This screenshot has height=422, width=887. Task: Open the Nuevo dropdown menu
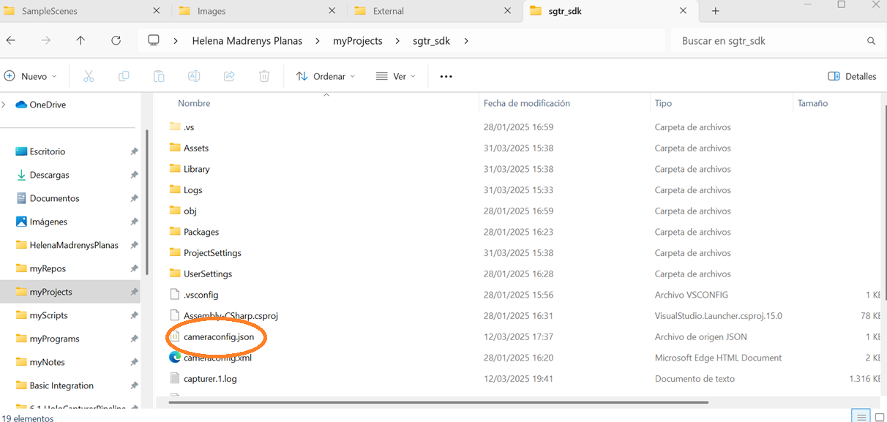tap(31, 76)
